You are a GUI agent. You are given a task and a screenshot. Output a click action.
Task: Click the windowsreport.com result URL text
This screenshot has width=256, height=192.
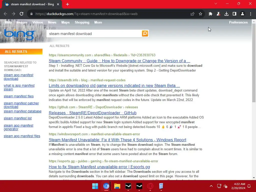click(94, 134)
